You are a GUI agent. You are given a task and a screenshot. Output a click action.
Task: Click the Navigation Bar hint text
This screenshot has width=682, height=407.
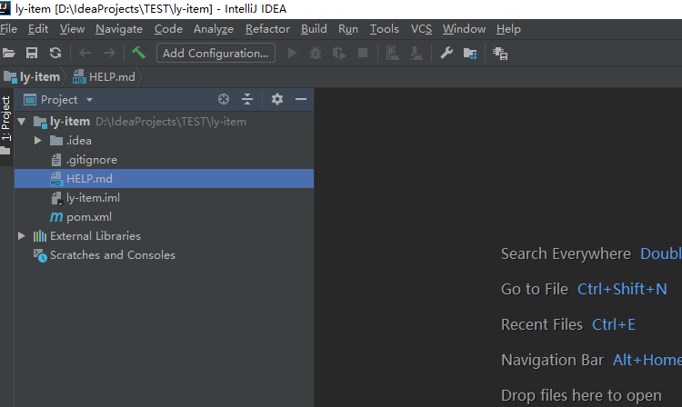click(552, 360)
